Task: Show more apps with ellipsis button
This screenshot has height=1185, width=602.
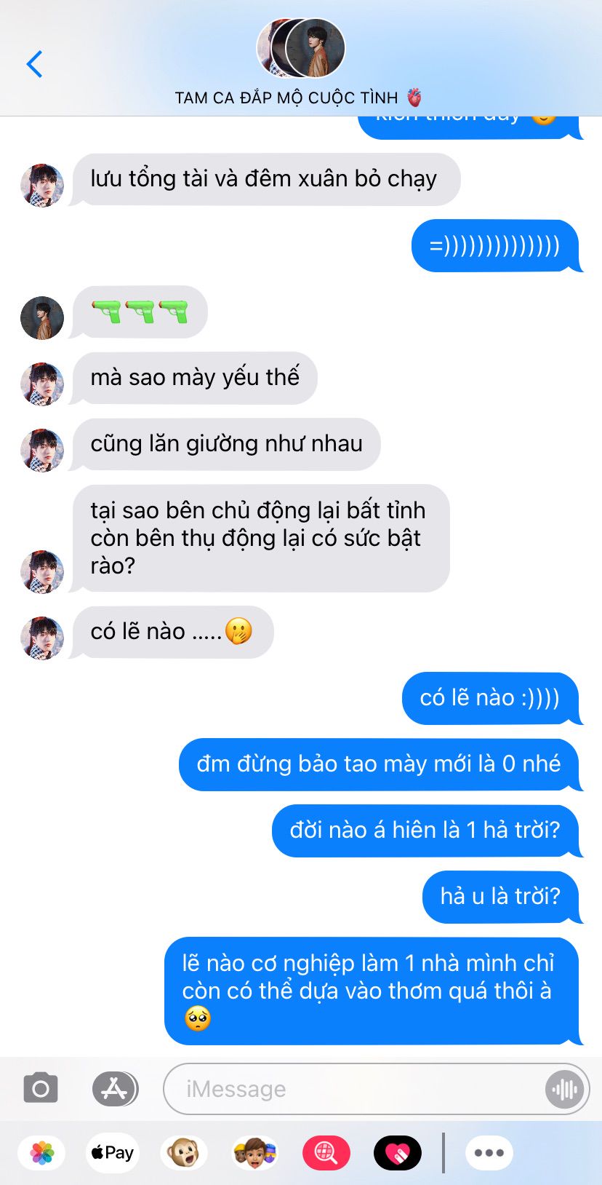Action: [489, 1153]
